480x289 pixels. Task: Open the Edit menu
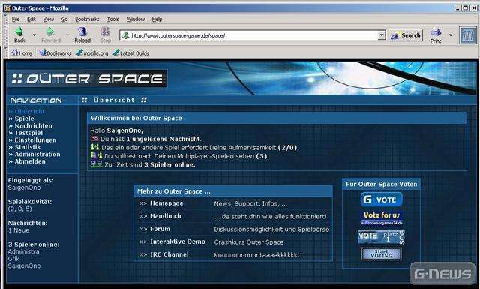click(31, 19)
